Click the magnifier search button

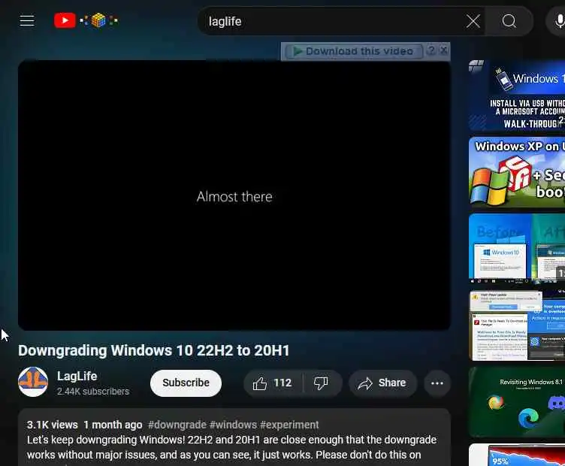tap(509, 21)
